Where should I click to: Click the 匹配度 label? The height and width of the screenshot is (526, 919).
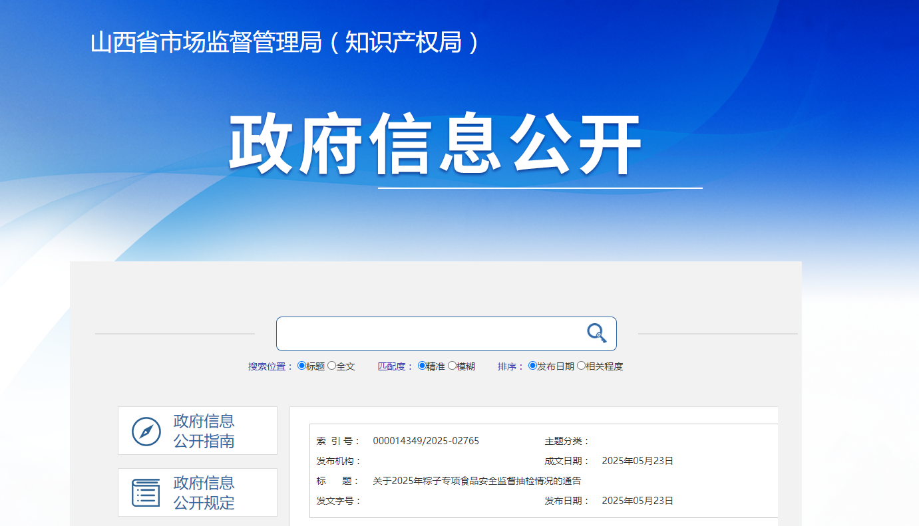396,366
